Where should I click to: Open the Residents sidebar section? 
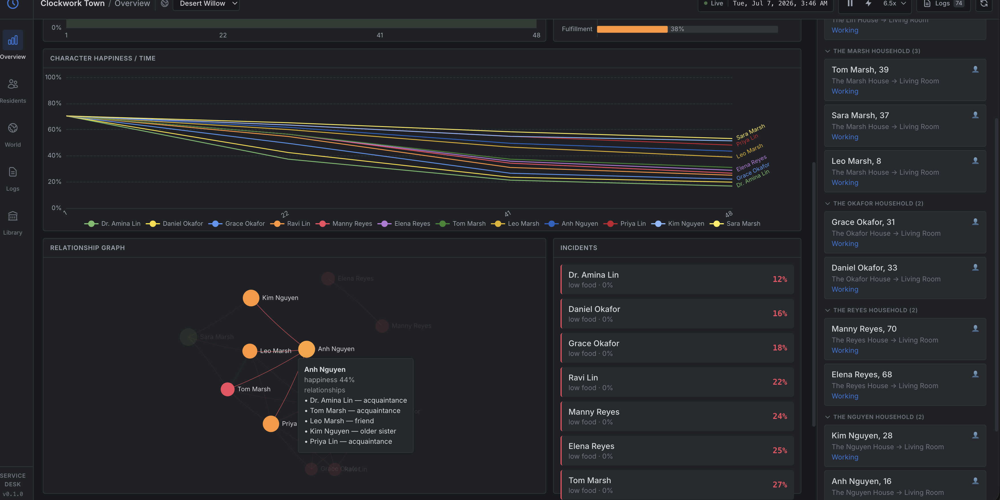tap(13, 91)
